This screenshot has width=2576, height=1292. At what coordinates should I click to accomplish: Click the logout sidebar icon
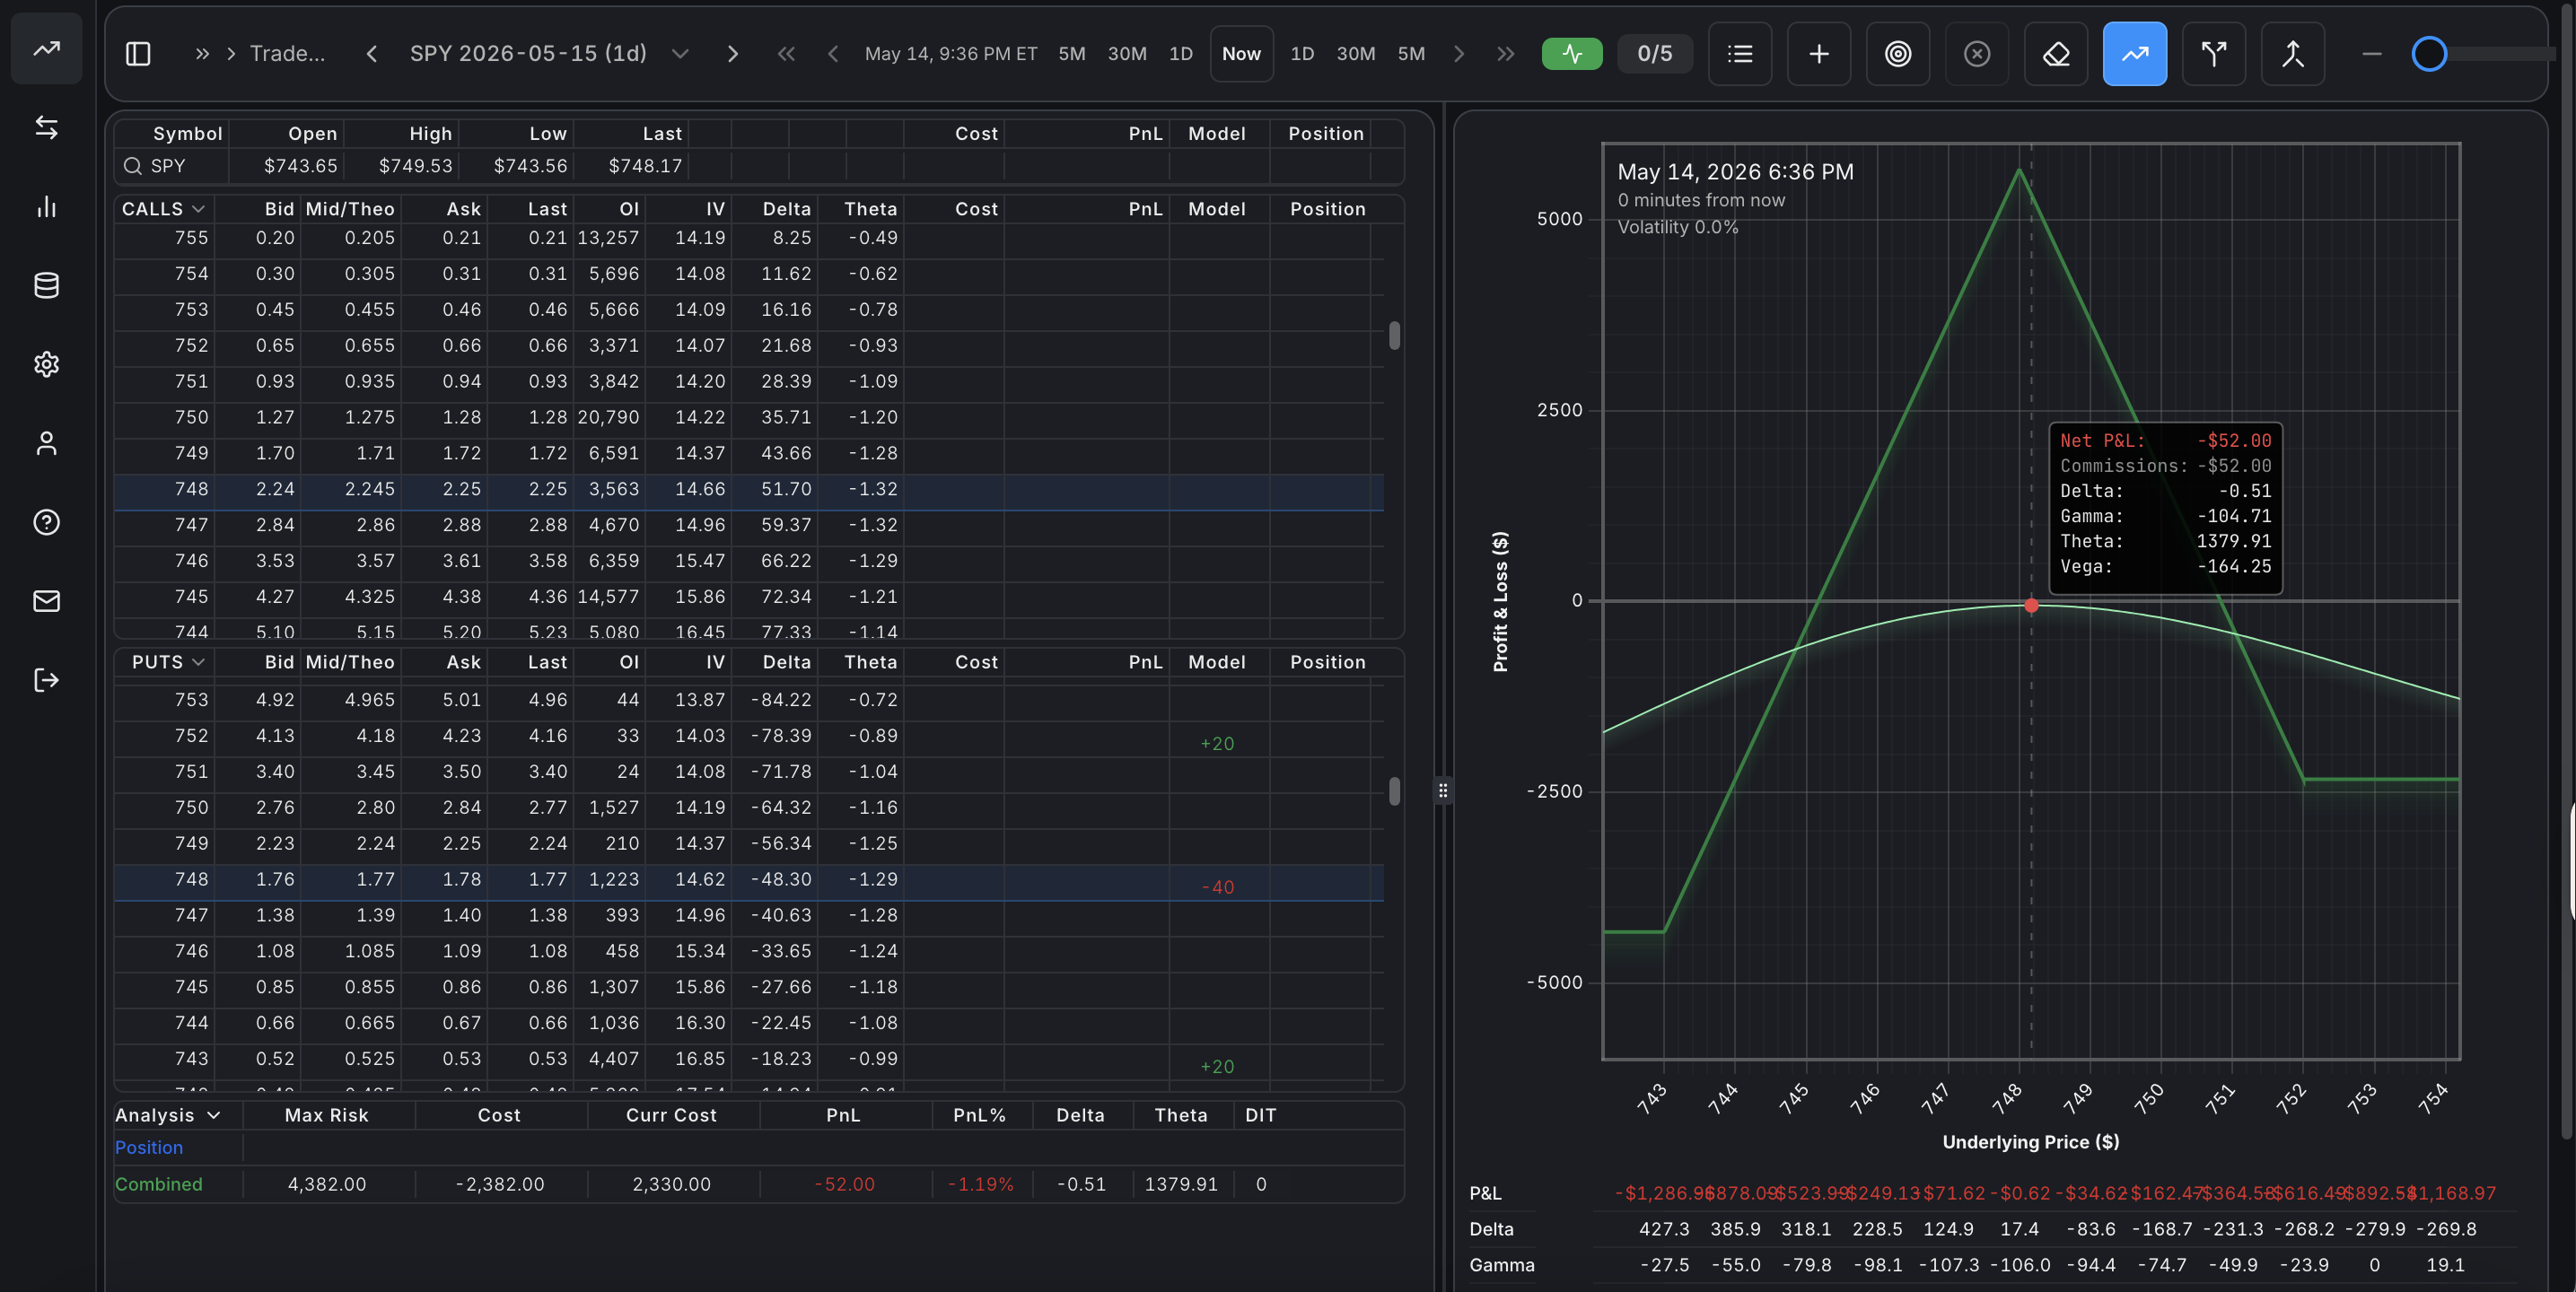[x=46, y=680]
